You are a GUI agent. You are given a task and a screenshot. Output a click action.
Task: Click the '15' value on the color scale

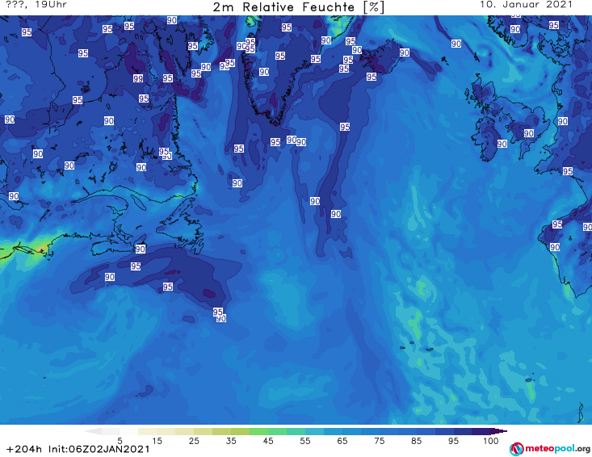157,440
